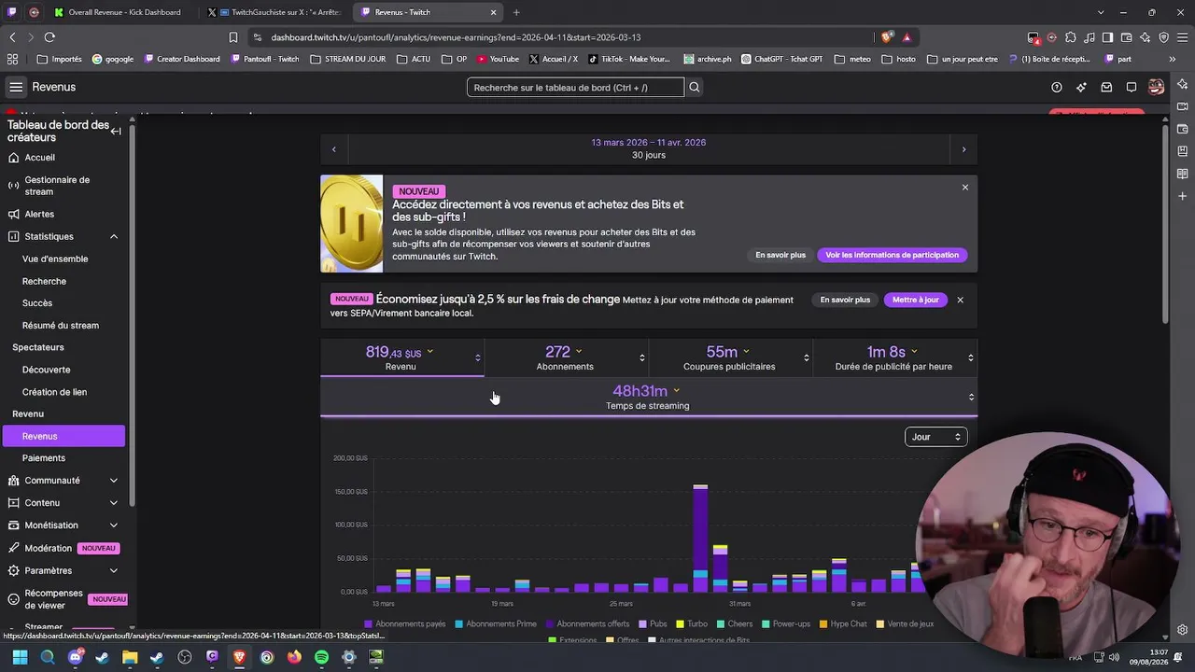Viewport: 1195px width, 672px height.
Task: Click En savoir plus in Bits banner
Action: [780, 255]
